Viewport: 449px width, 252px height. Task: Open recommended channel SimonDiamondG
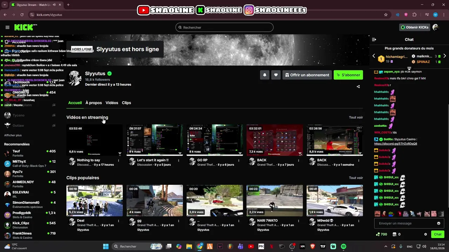(x=30, y=205)
